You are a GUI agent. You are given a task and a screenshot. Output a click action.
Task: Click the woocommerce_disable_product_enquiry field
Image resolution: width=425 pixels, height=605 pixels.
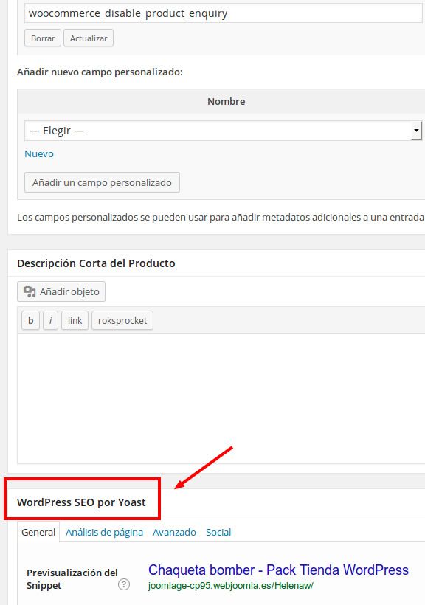pyautogui.click(x=223, y=13)
